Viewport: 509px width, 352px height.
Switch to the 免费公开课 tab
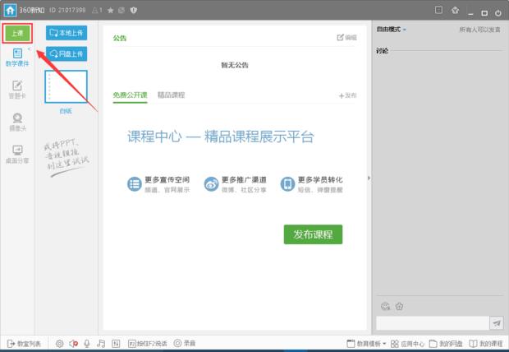tap(130, 95)
